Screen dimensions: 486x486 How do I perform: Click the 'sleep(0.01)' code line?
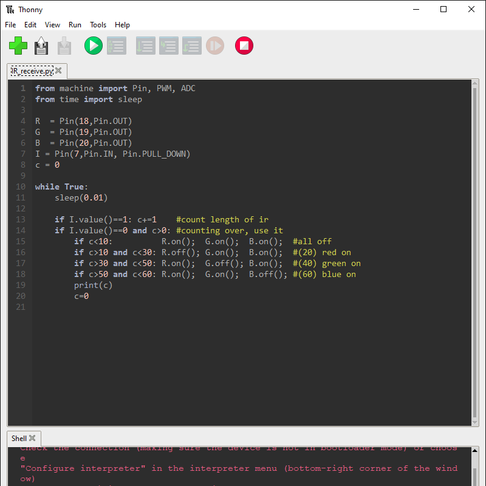81,198
